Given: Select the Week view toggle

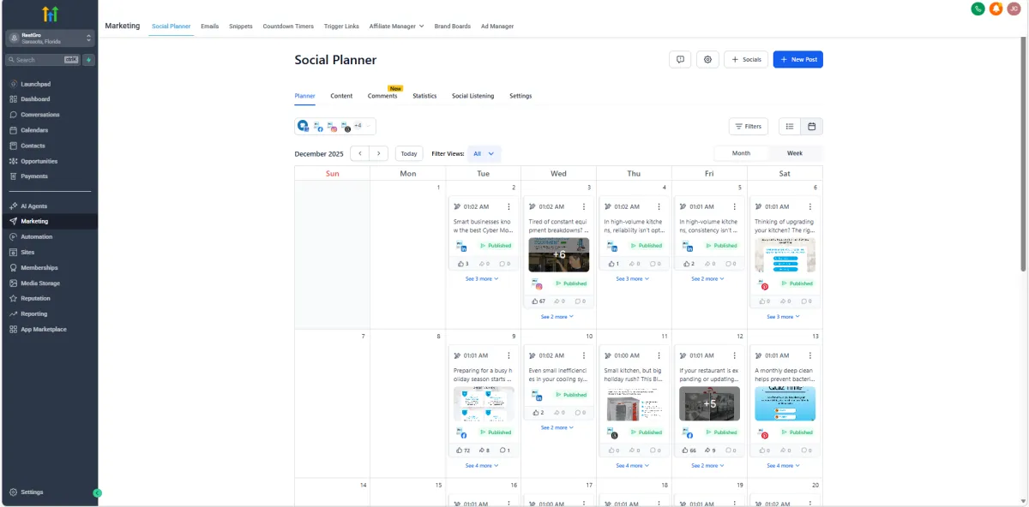Looking at the screenshot, I should [795, 153].
